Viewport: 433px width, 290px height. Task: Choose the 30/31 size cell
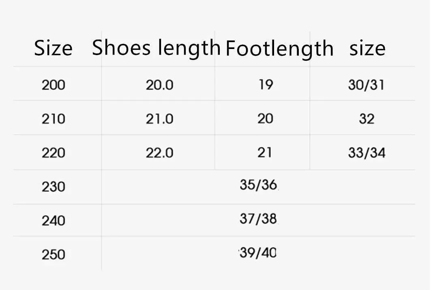click(x=366, y=85)
